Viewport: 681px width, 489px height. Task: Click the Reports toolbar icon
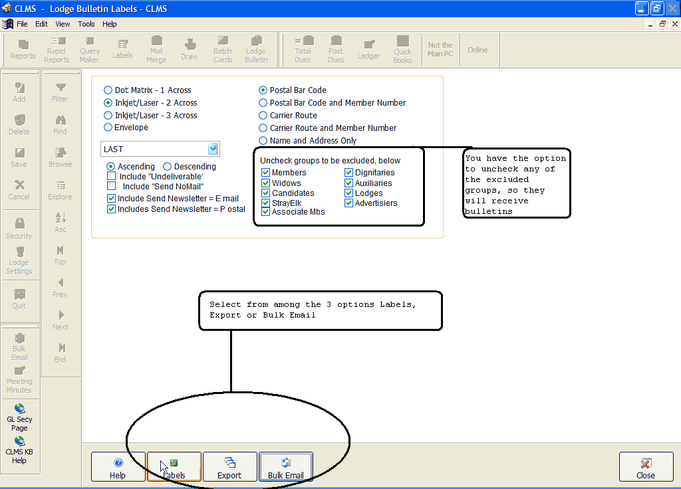click(23, 50)
